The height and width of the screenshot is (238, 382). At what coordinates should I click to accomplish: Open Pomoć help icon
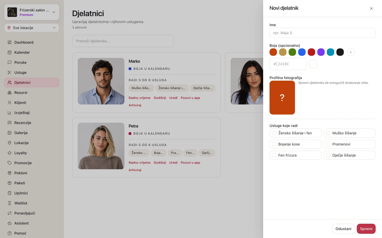click(x=10, y=233)
